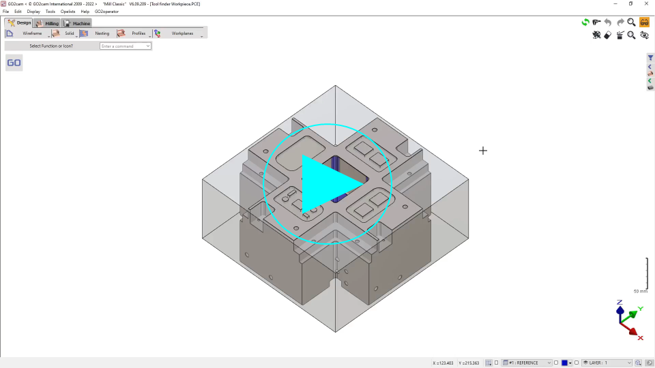The width and height of the screenshot is (655, 368).
Task: Click the blue color swatch in status bar
Action: [564, 363]
